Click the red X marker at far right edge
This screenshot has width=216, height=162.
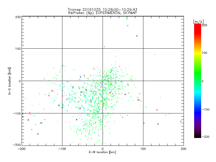click(x=181, y=122)
